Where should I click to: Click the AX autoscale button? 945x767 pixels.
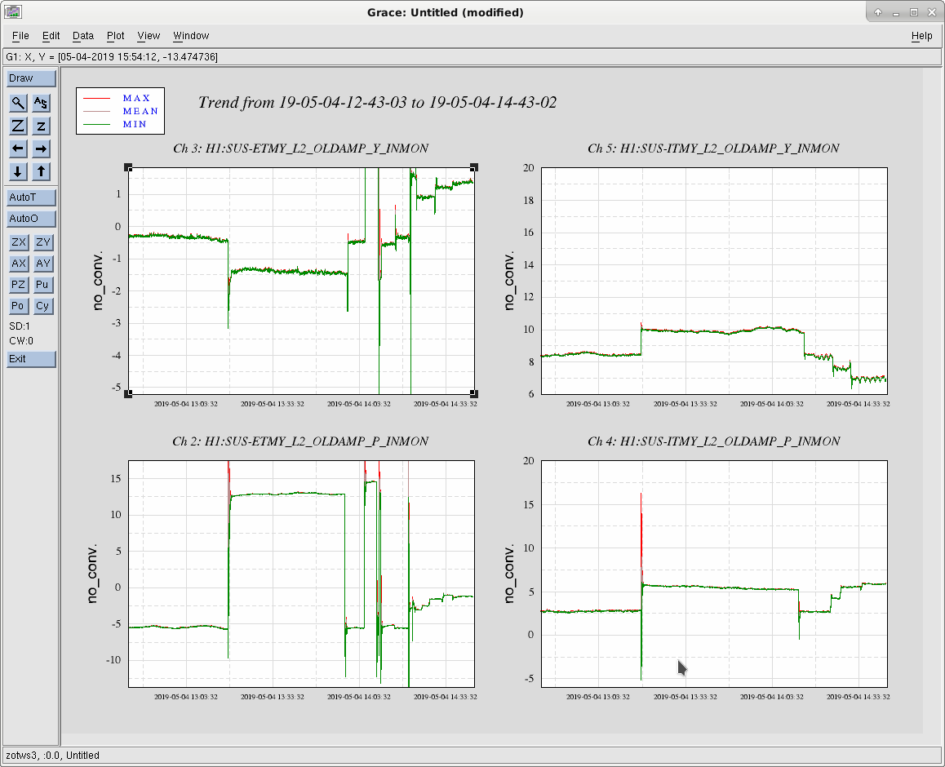click(20, 264)
